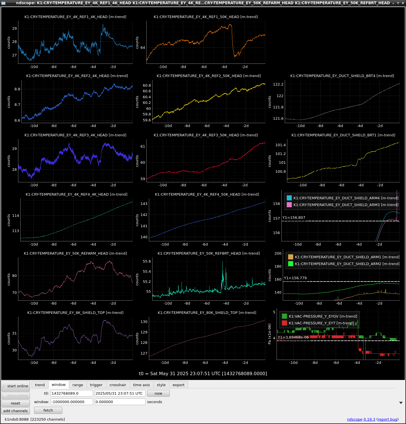Click the EY_4K_REF3_4K_HEAD plot title
Image resolution: width=406 pixels, height=424 pixels.
(75, 135)
